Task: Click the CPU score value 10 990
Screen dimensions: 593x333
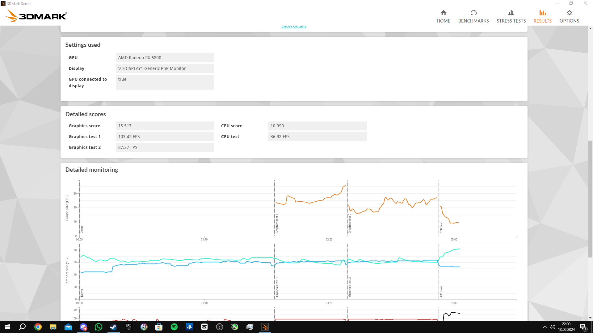Action: tap(317, 126)
